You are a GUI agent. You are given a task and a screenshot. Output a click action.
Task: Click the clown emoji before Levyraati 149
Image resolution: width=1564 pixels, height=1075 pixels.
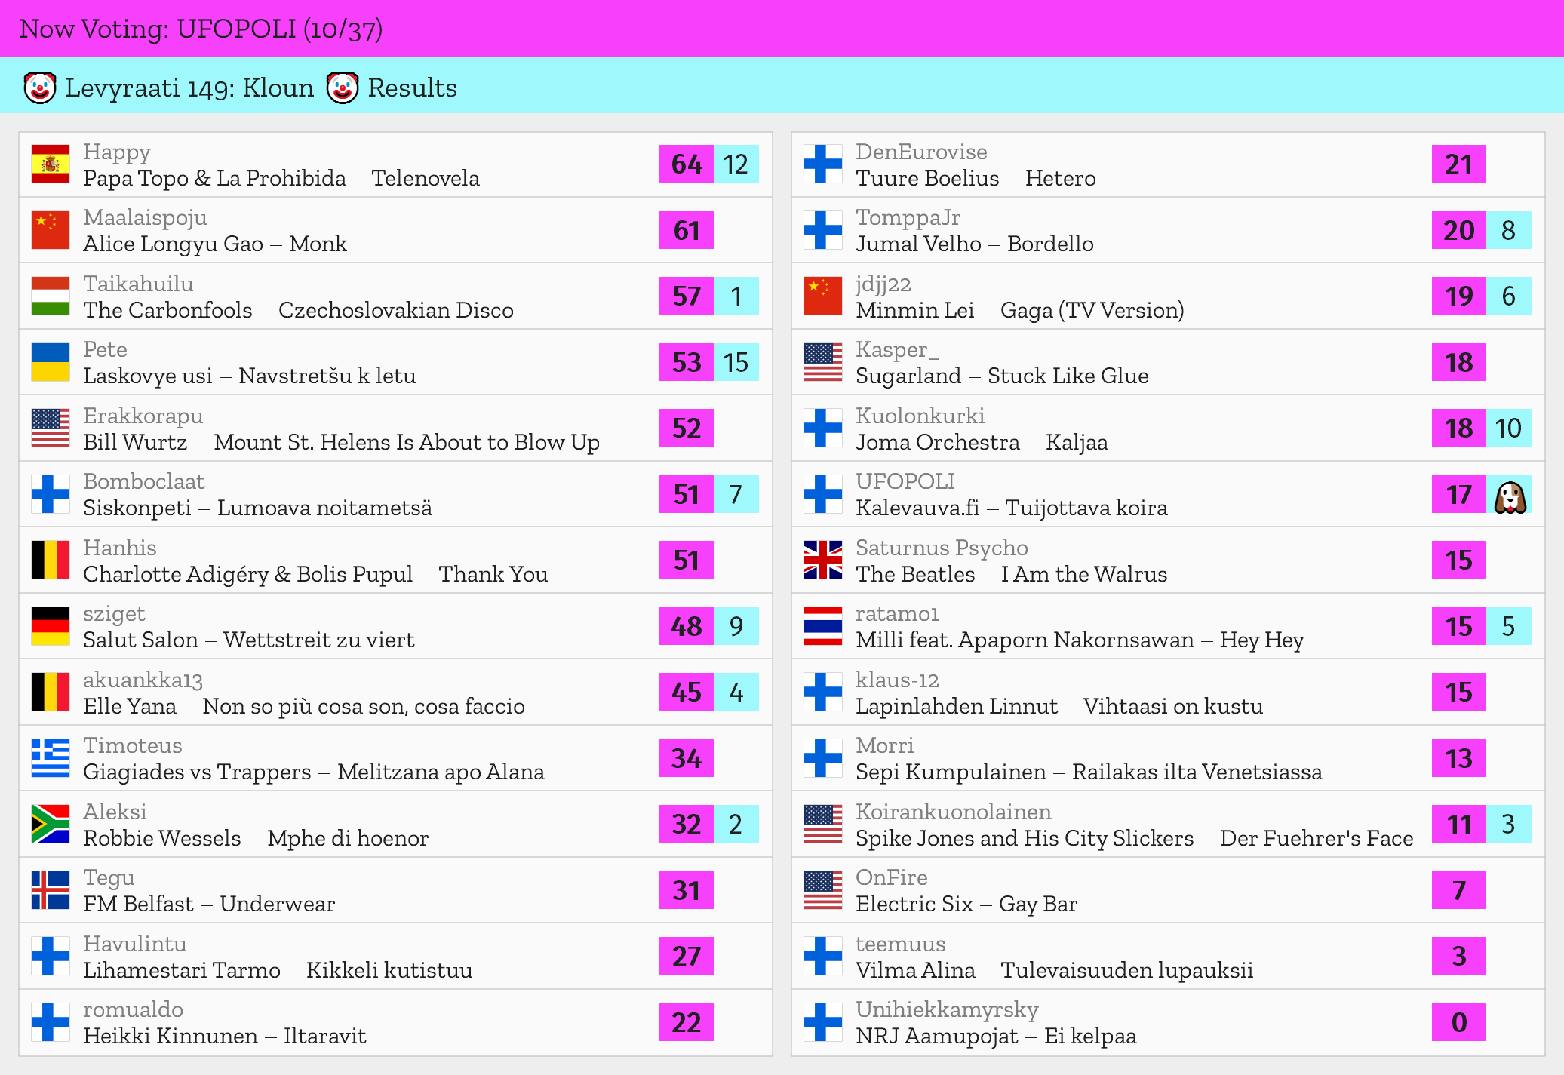40,88
